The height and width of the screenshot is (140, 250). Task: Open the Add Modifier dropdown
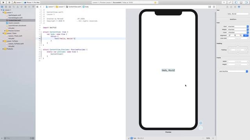(233, 71)
